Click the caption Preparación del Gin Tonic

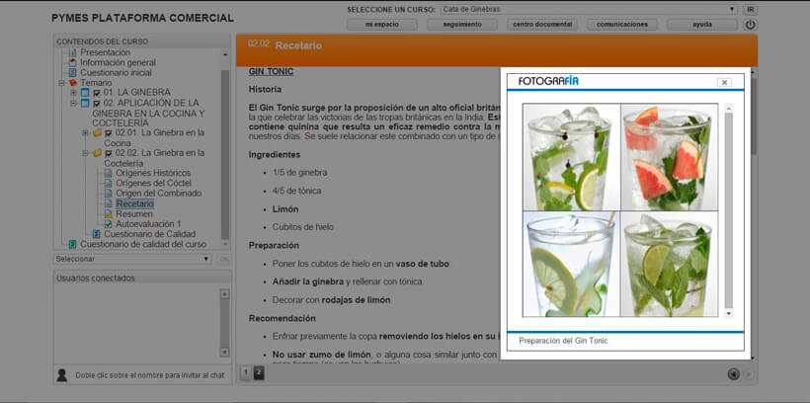tap(563, 341)
